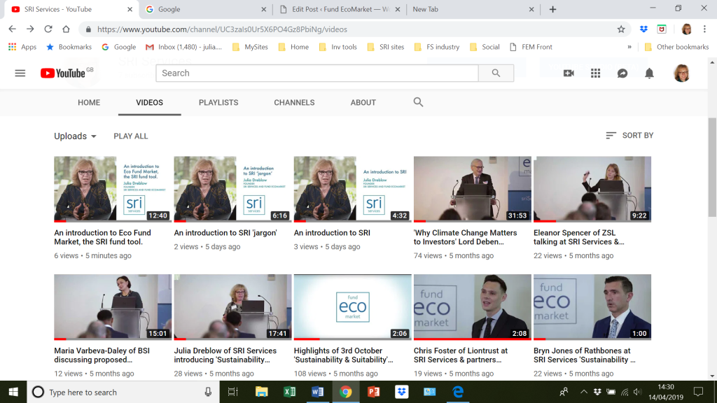Open the SORT BY dropdown
The image size is (717, 403).
[629, 136]
